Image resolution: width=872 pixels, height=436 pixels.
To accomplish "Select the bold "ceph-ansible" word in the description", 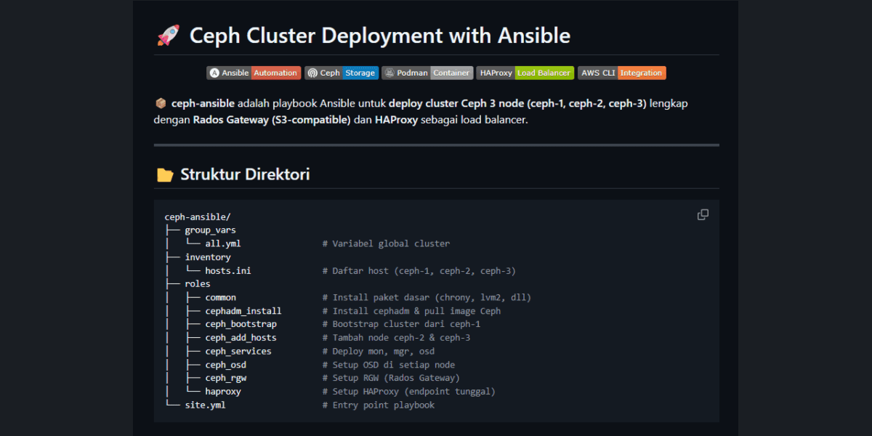I will click(x=203, y=103).
